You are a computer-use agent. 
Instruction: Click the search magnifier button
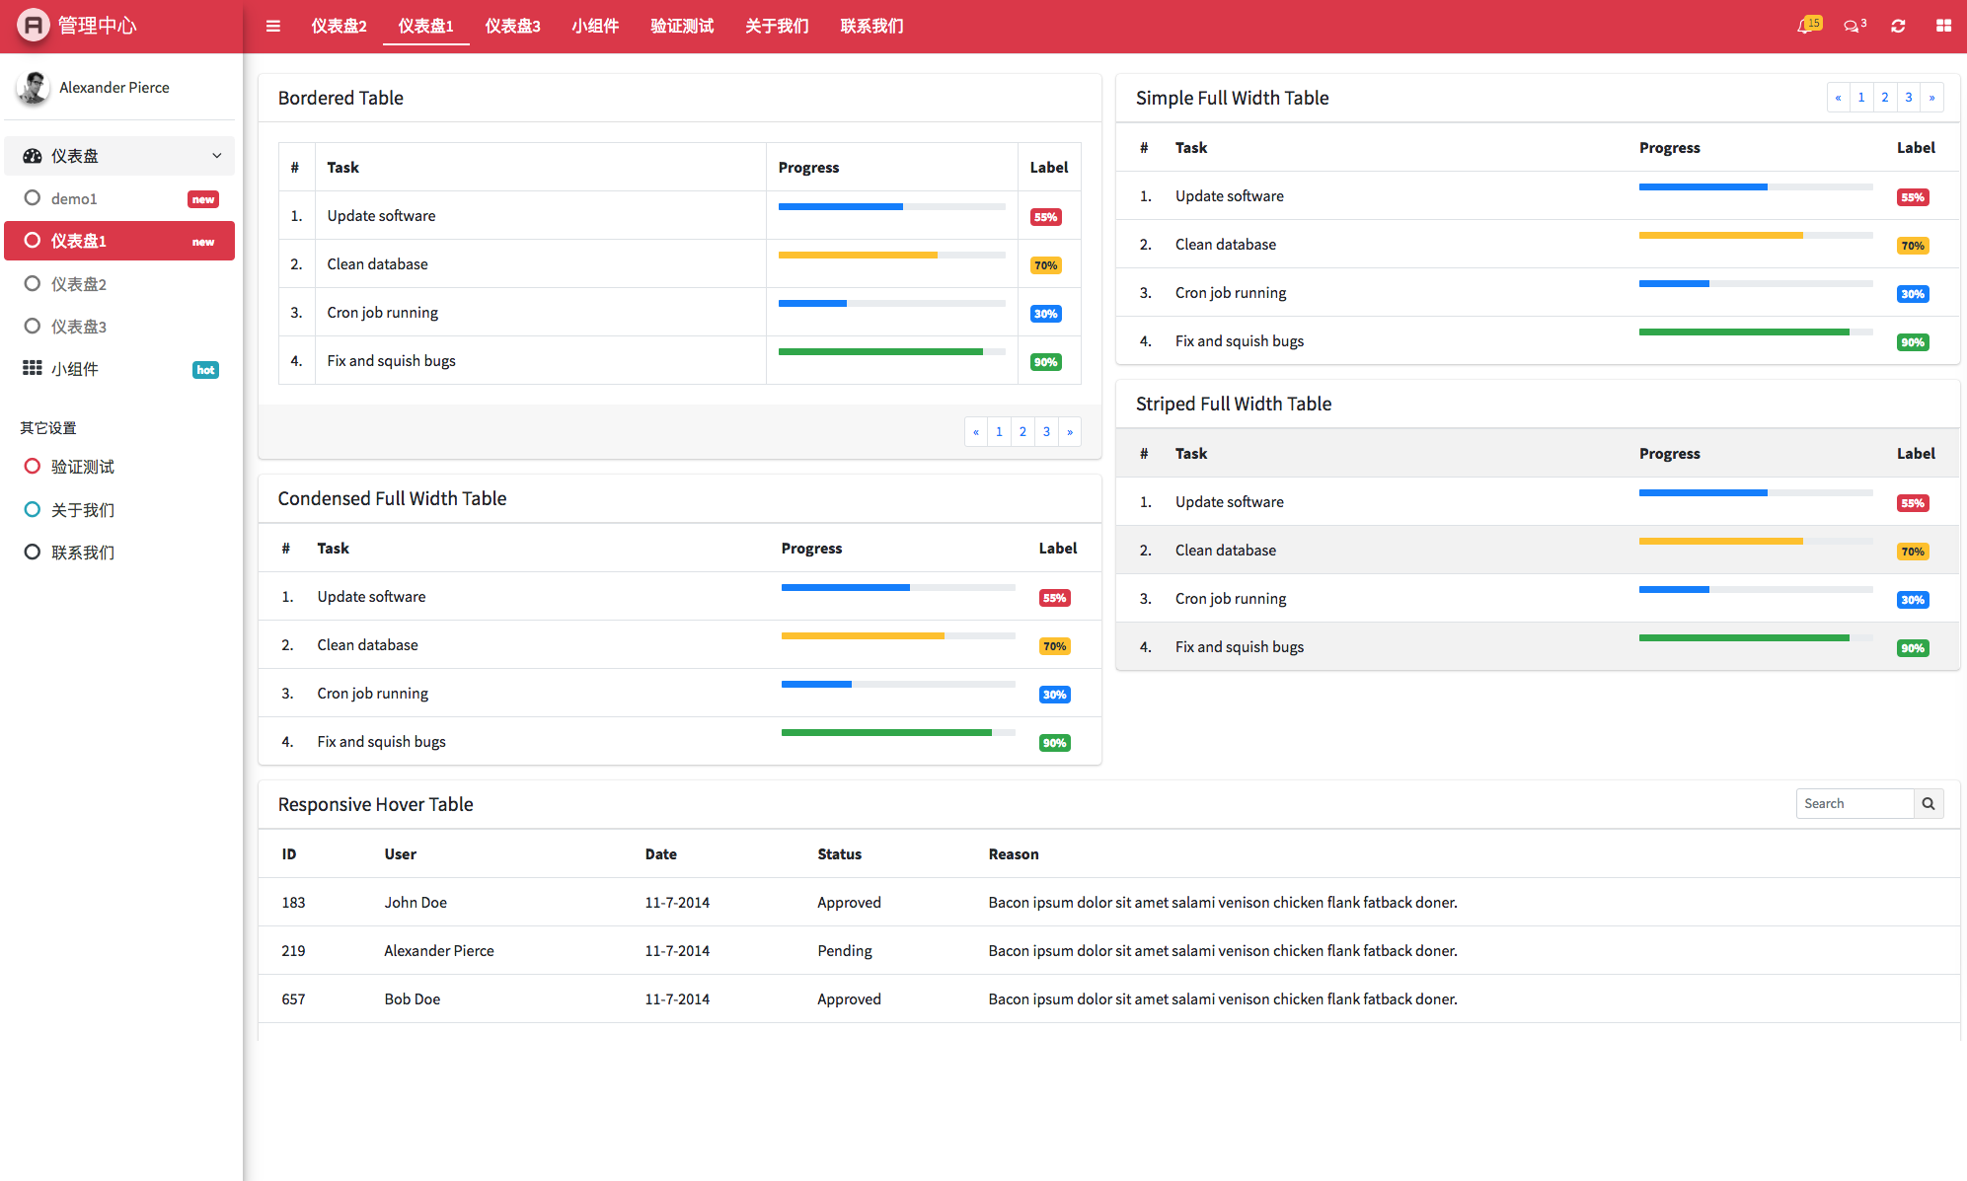pyautogui.click(x=1928, y=804)
